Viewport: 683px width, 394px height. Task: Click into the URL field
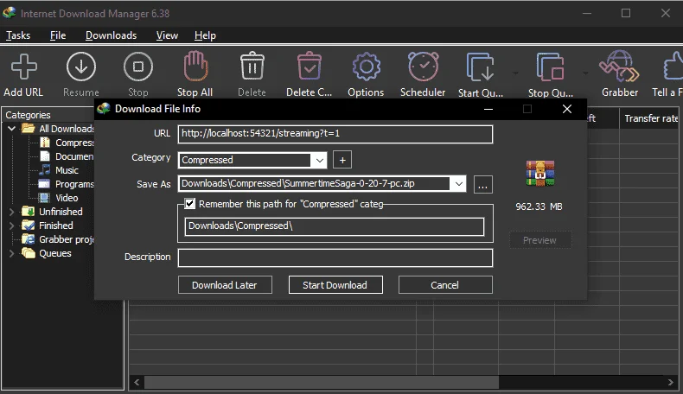335,134
